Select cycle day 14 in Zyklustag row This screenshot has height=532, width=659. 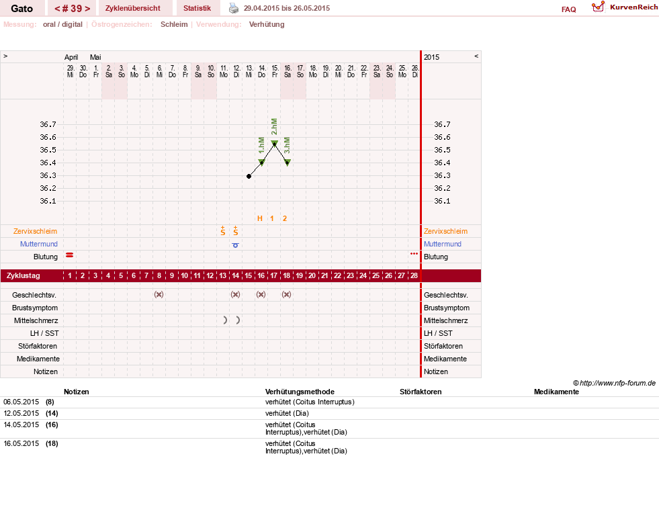click(235, 275)
